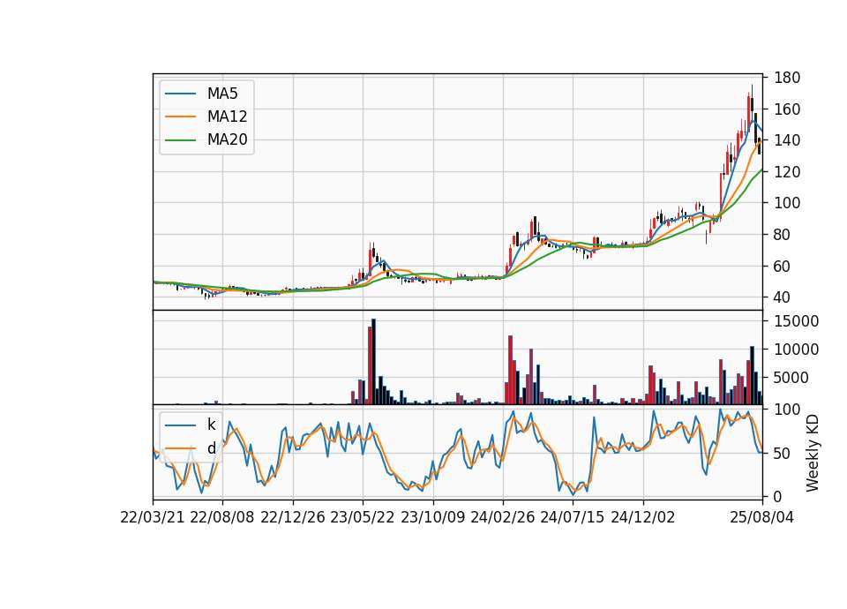This screenshot has width=847, height=609.
Task: Click the 0 tick on KD axis
Action: (778, 497)
